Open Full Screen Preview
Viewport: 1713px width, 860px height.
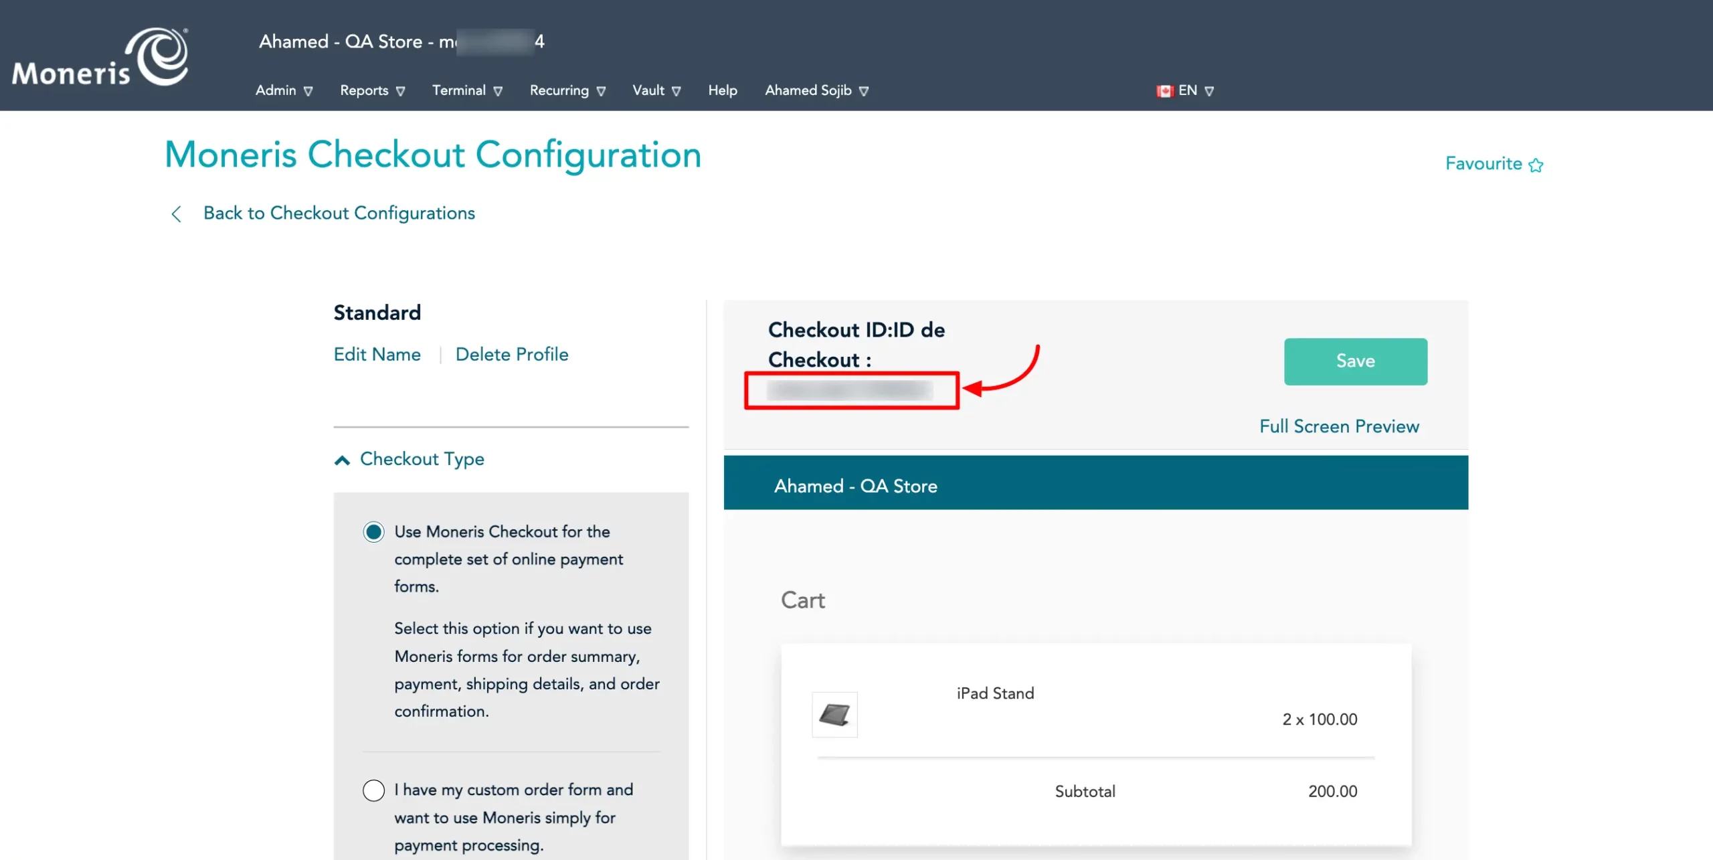click(1340, 426)
